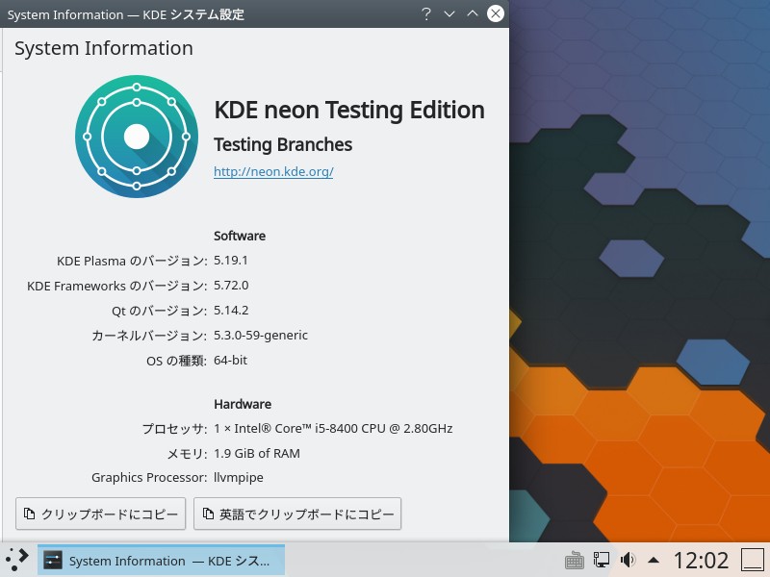Select the llvmpipe graphics processor value
This screenshot has height=577, width=770.
[239, 477]
